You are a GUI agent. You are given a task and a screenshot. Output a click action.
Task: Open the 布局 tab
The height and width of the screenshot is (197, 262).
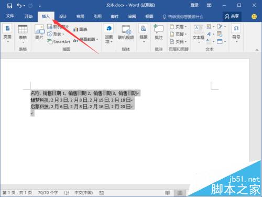pyautogui.click(x=80, y=17)
